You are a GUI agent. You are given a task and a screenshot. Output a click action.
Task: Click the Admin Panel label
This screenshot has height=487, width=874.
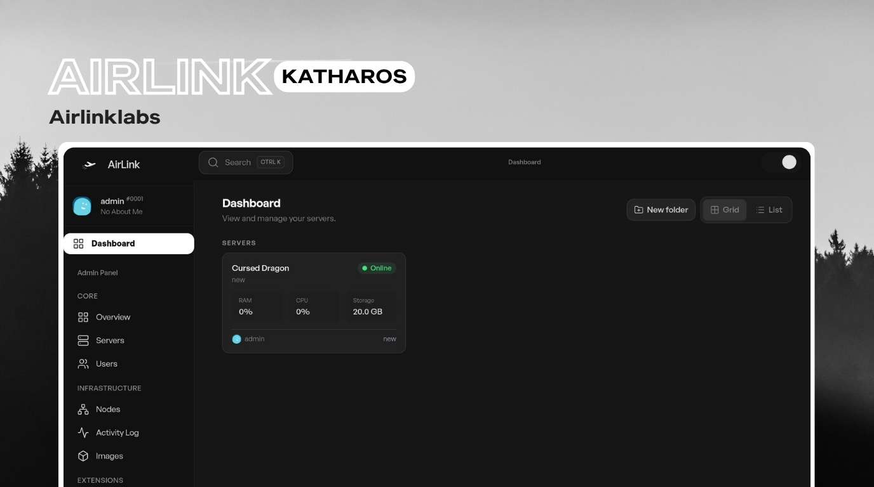pyautogui.click(x=98, y=273)
